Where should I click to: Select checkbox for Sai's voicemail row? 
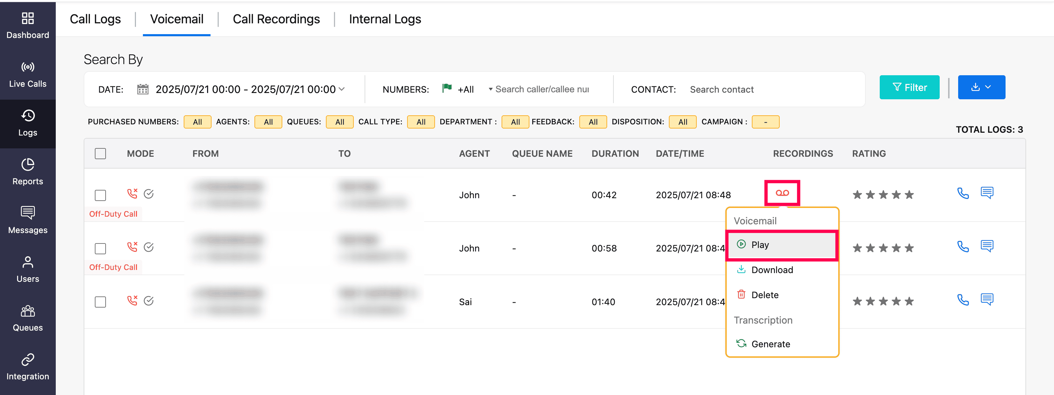coord(100,302)
